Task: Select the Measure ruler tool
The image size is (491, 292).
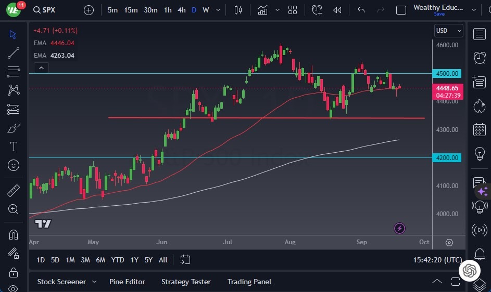Action: (x=14, y=191)
